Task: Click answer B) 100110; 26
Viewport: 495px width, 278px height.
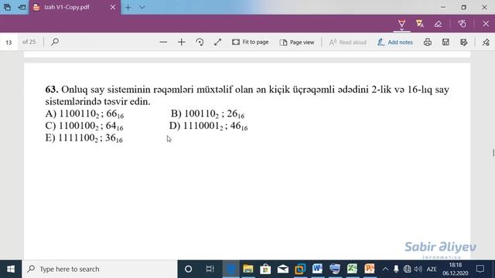Action: coord(208,114)
